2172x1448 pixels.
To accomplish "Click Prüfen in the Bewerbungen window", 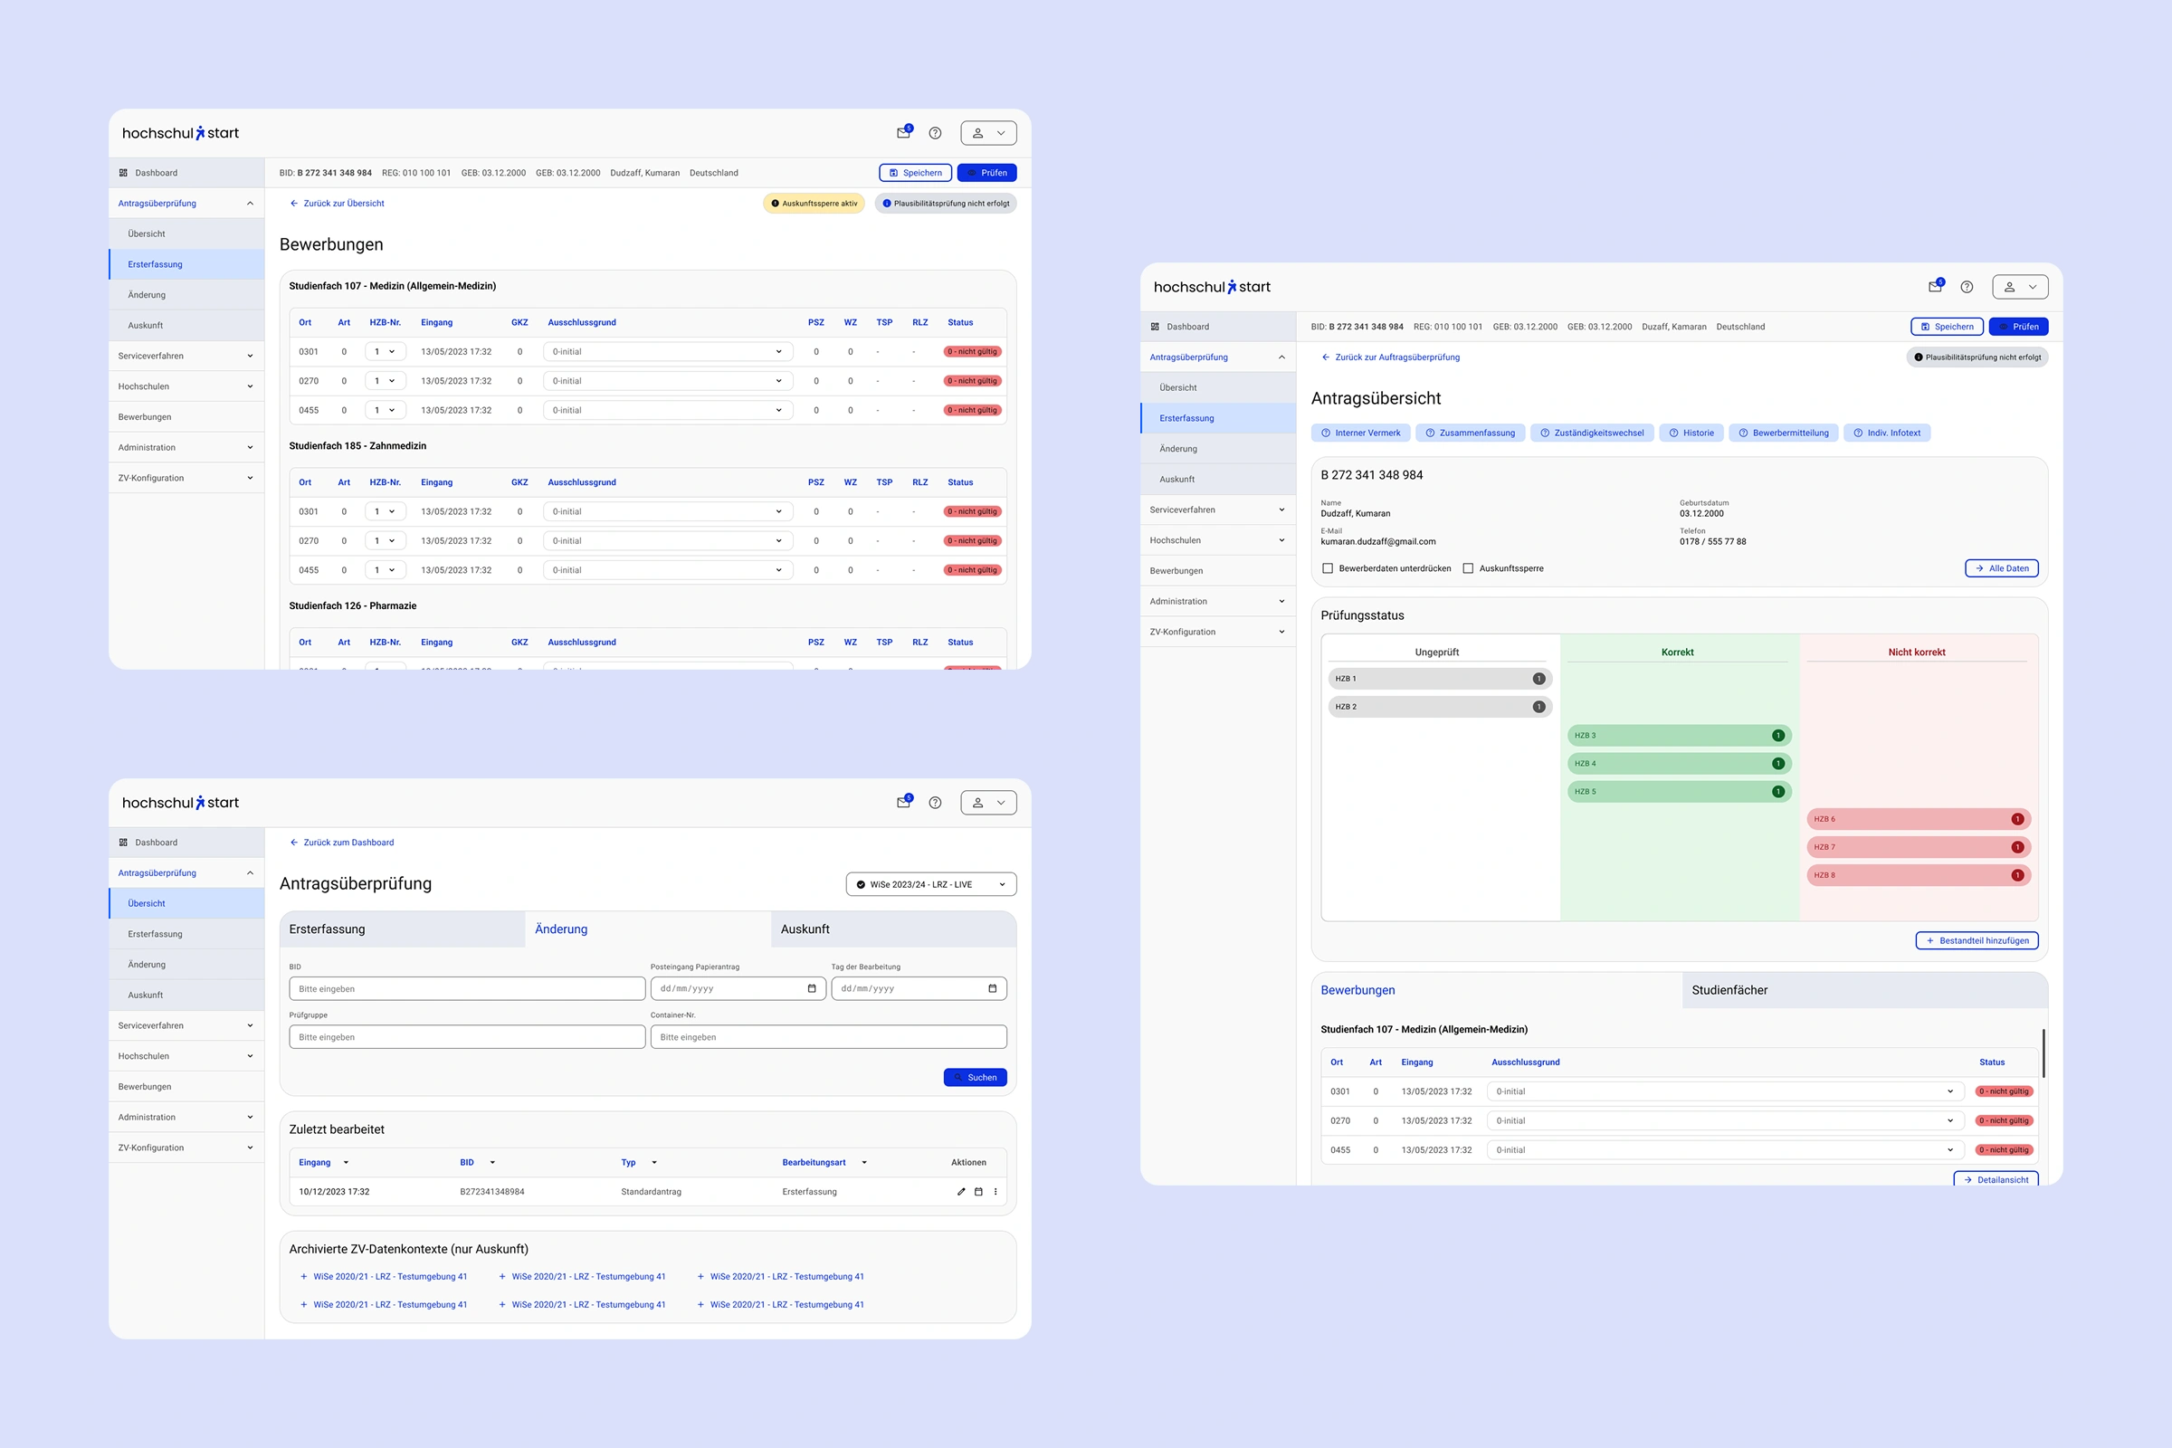I will pyautogui.click(x=986, y=173).
